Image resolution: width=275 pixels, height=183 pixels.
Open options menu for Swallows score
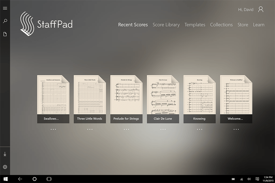pyautogui.click(x=53, y=129)
